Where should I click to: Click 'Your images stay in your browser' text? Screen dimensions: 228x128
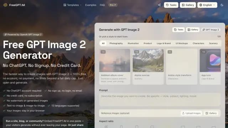click(26, 111)
